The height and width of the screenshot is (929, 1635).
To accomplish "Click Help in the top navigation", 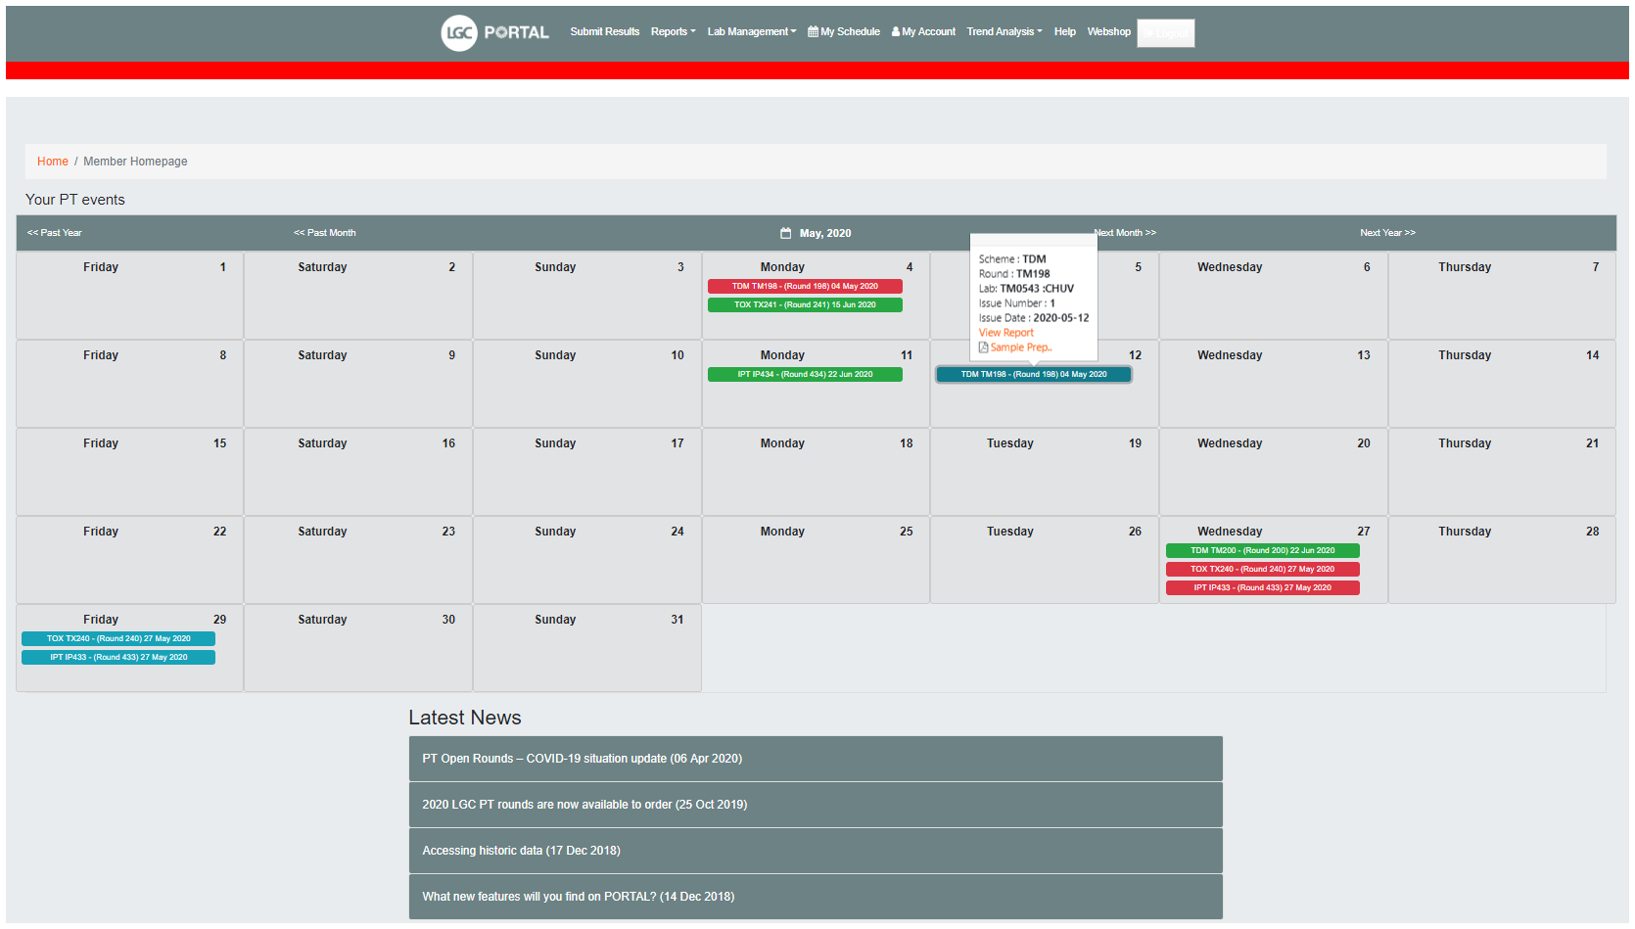I will [1064, 31].
